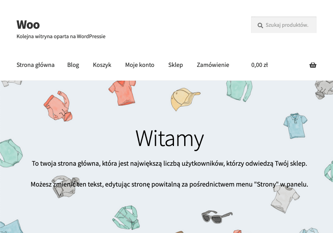
Task: Click the red folded hoodie illustration
Action: point(59,106)
